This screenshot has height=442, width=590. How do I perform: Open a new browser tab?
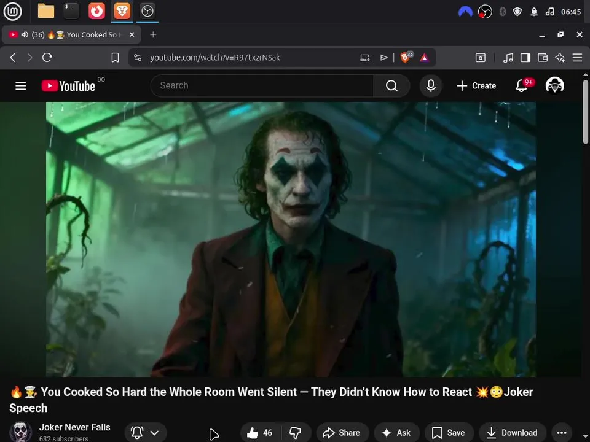(x=153, y=34)
